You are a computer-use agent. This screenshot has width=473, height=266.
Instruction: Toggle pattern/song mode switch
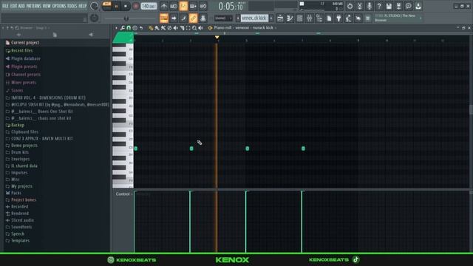coord(106,6)
